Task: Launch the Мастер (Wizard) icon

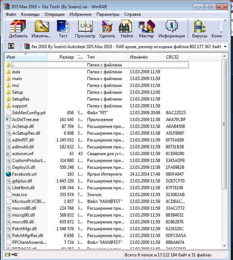Action: click(x=147, y=26)
